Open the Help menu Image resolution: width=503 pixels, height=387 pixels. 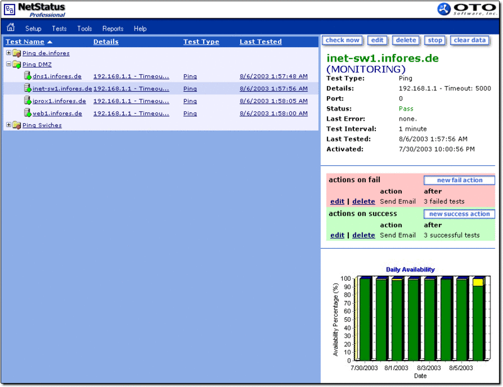[x=140, y=28]
